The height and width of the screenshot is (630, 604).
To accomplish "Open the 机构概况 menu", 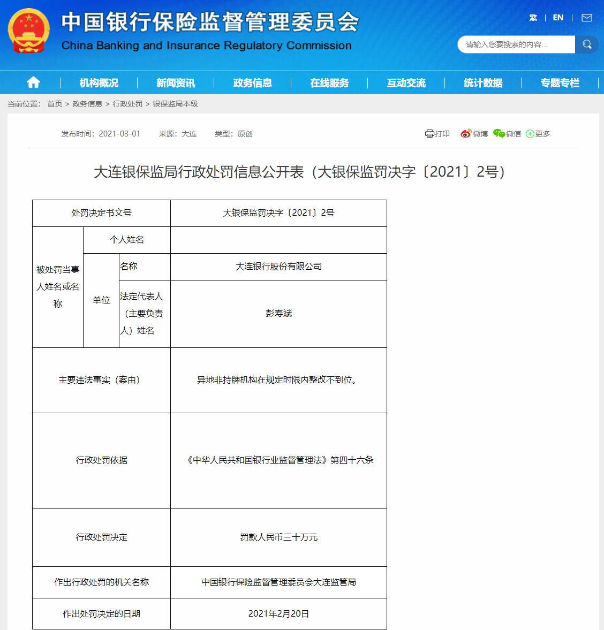I will tap(99, 83).
